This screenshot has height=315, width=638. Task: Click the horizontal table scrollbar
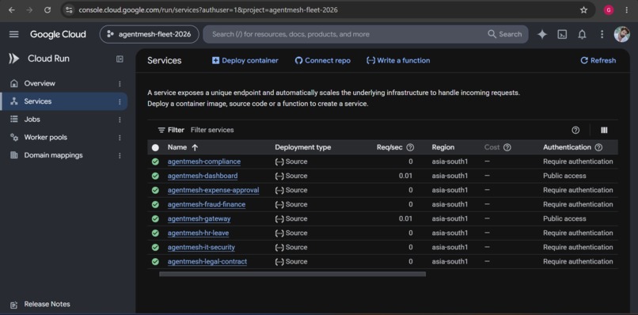tap(292, 275)
